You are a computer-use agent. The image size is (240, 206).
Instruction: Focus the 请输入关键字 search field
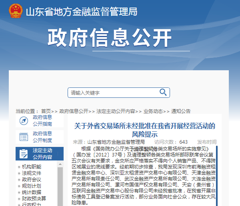tap(119, 93)
